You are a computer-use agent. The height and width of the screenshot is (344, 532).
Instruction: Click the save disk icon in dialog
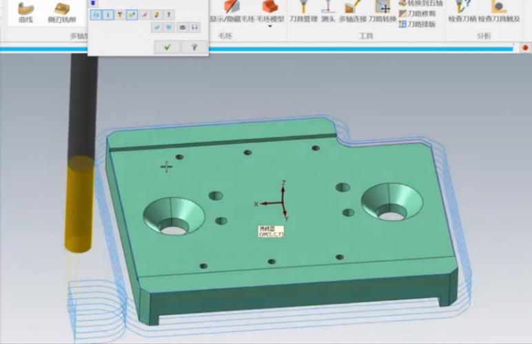[x=195, y=28]
